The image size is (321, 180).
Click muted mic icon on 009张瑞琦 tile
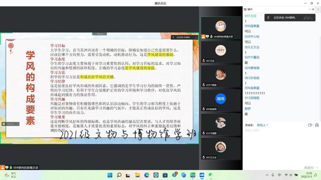[203, 109]
